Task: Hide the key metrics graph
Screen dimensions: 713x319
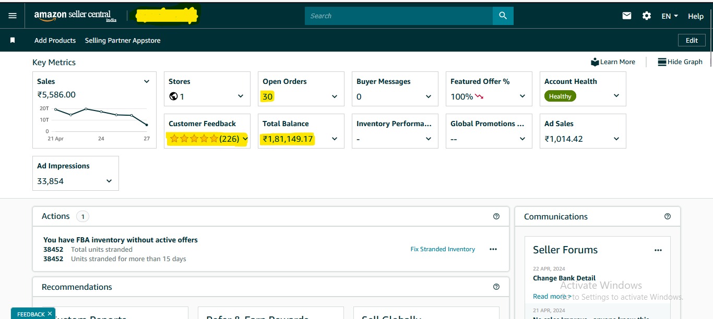Action: click(x=680, y=62)
